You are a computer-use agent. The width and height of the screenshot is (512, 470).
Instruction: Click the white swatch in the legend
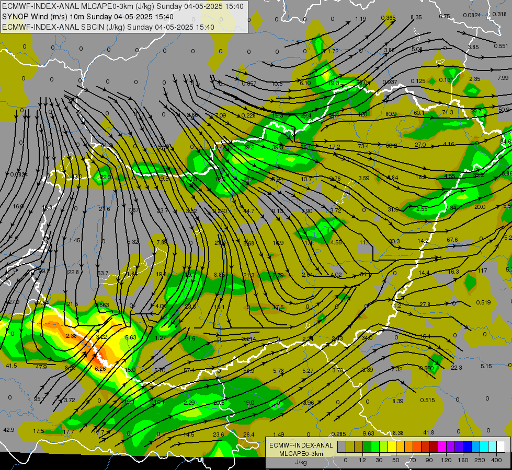(x=501, y=446)
